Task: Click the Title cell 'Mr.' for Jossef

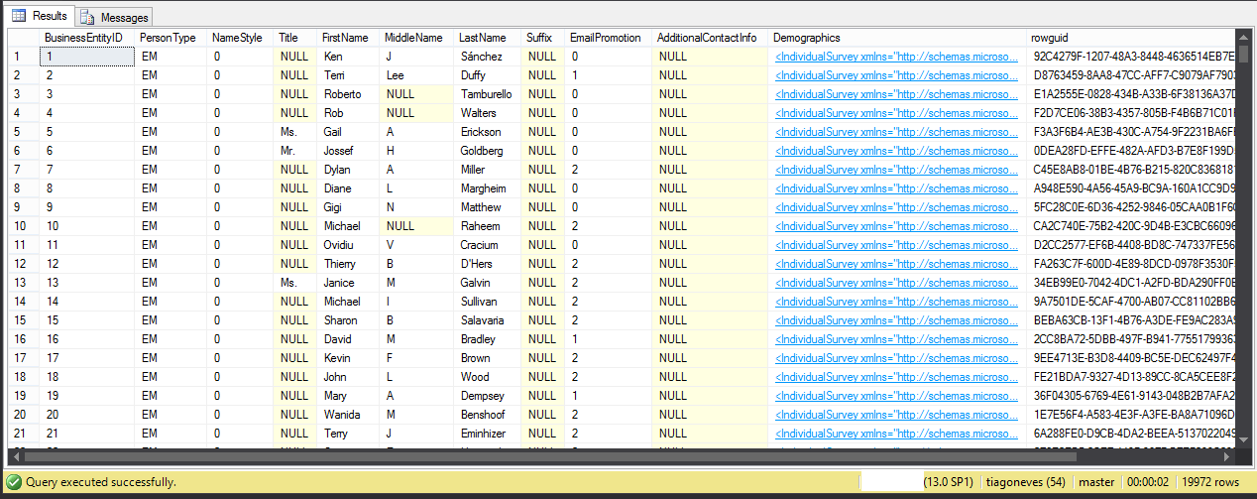Action: 295,151
